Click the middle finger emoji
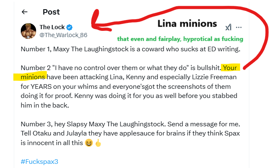 pos(98,143)
